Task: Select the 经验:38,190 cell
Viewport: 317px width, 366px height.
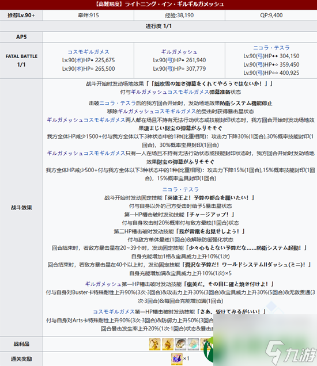Action: [179, 16]
